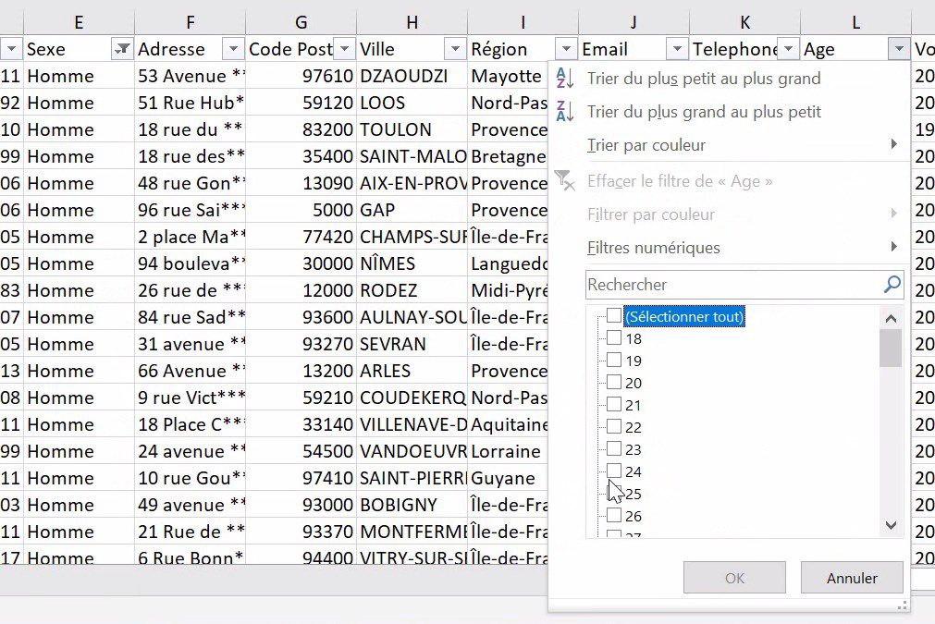Click the magnifier icon in the Rechercher box
Screen dimensions: 935x624
[x=891, y=285]
